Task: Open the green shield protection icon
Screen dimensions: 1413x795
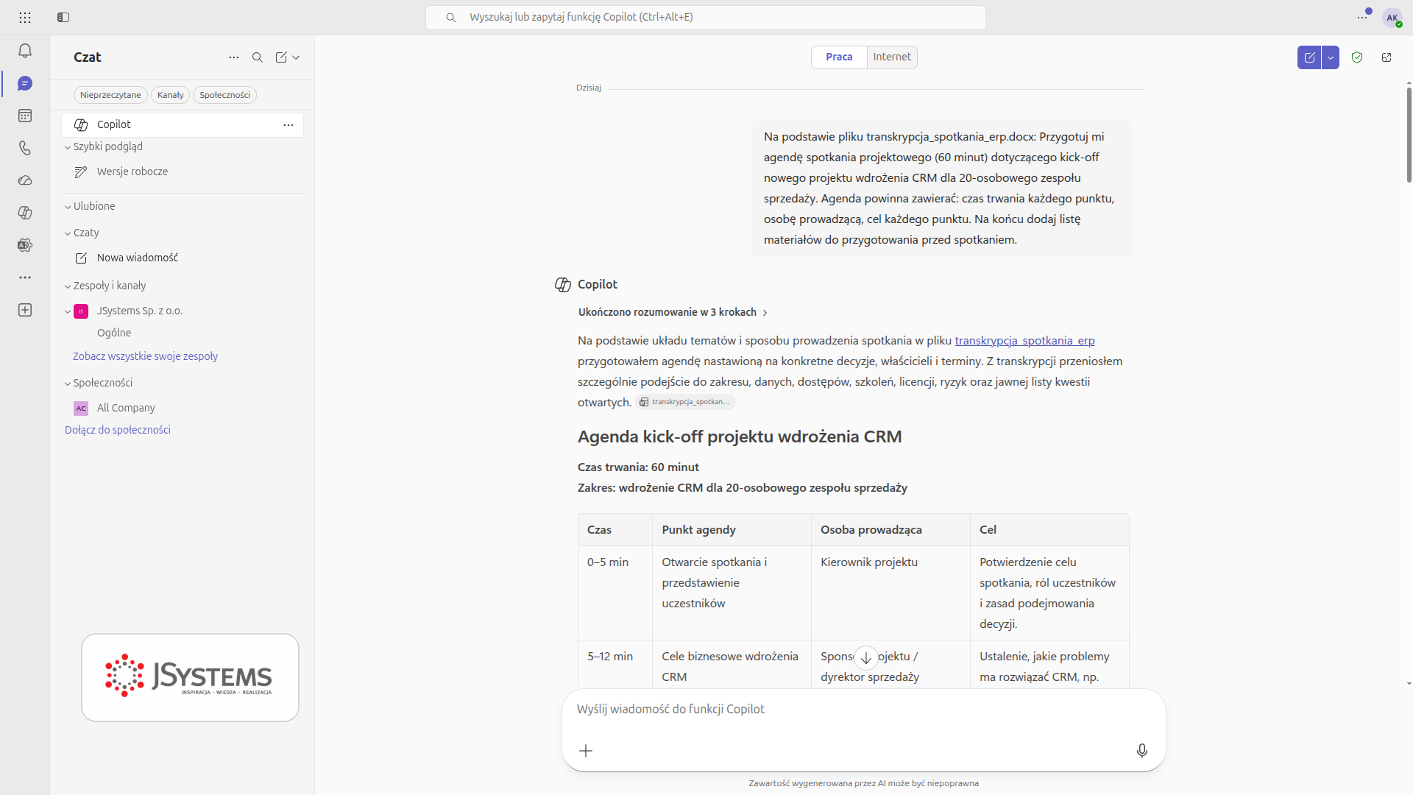Action: pyautogui.click(x=1357, y=57)
